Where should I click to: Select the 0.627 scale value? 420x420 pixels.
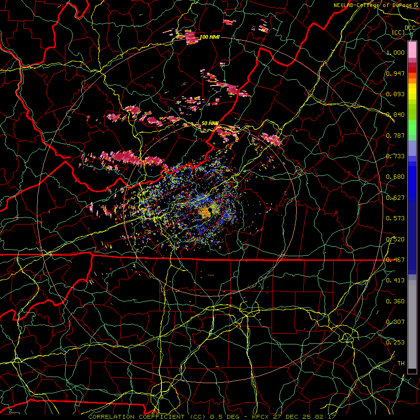click(395, 198)
